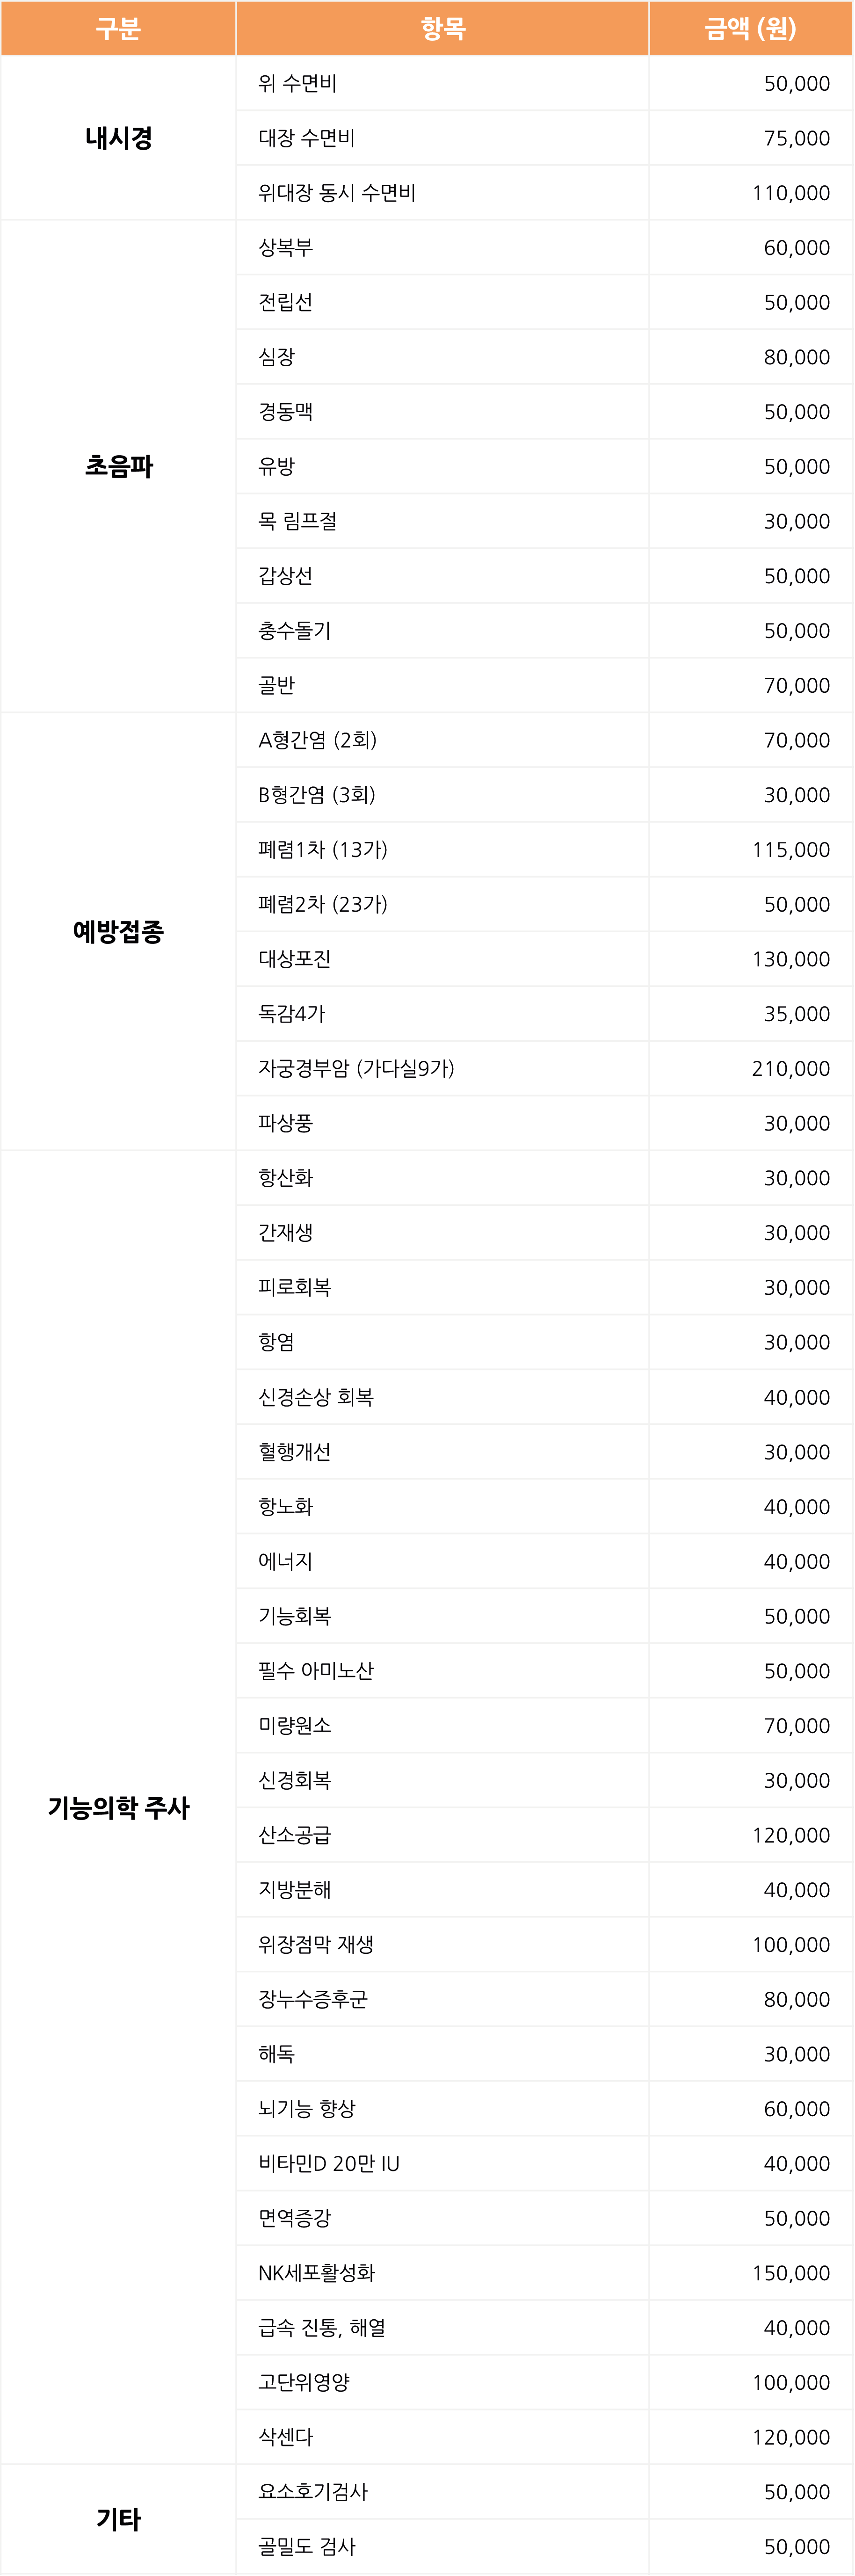Click the 비타민D 20만 IU row
This screenshot has width=855, height=2576.
pos(545,2163)
